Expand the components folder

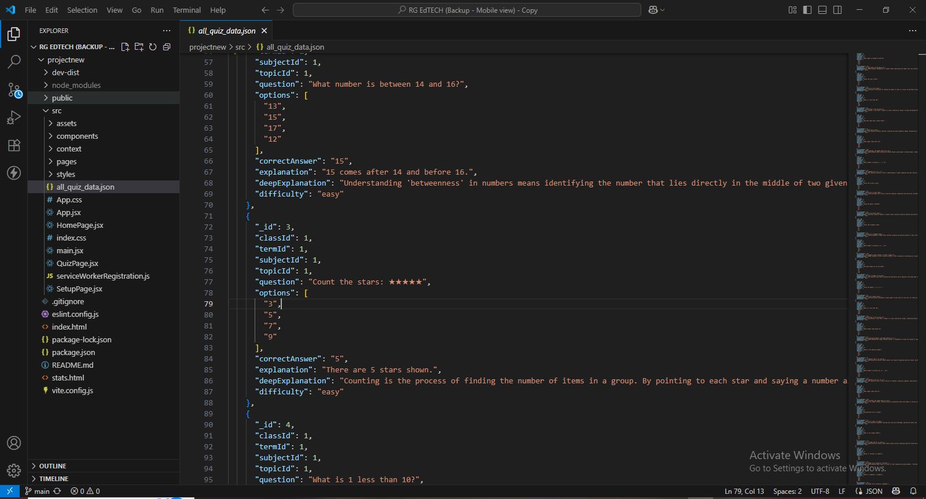click(77, 136)
